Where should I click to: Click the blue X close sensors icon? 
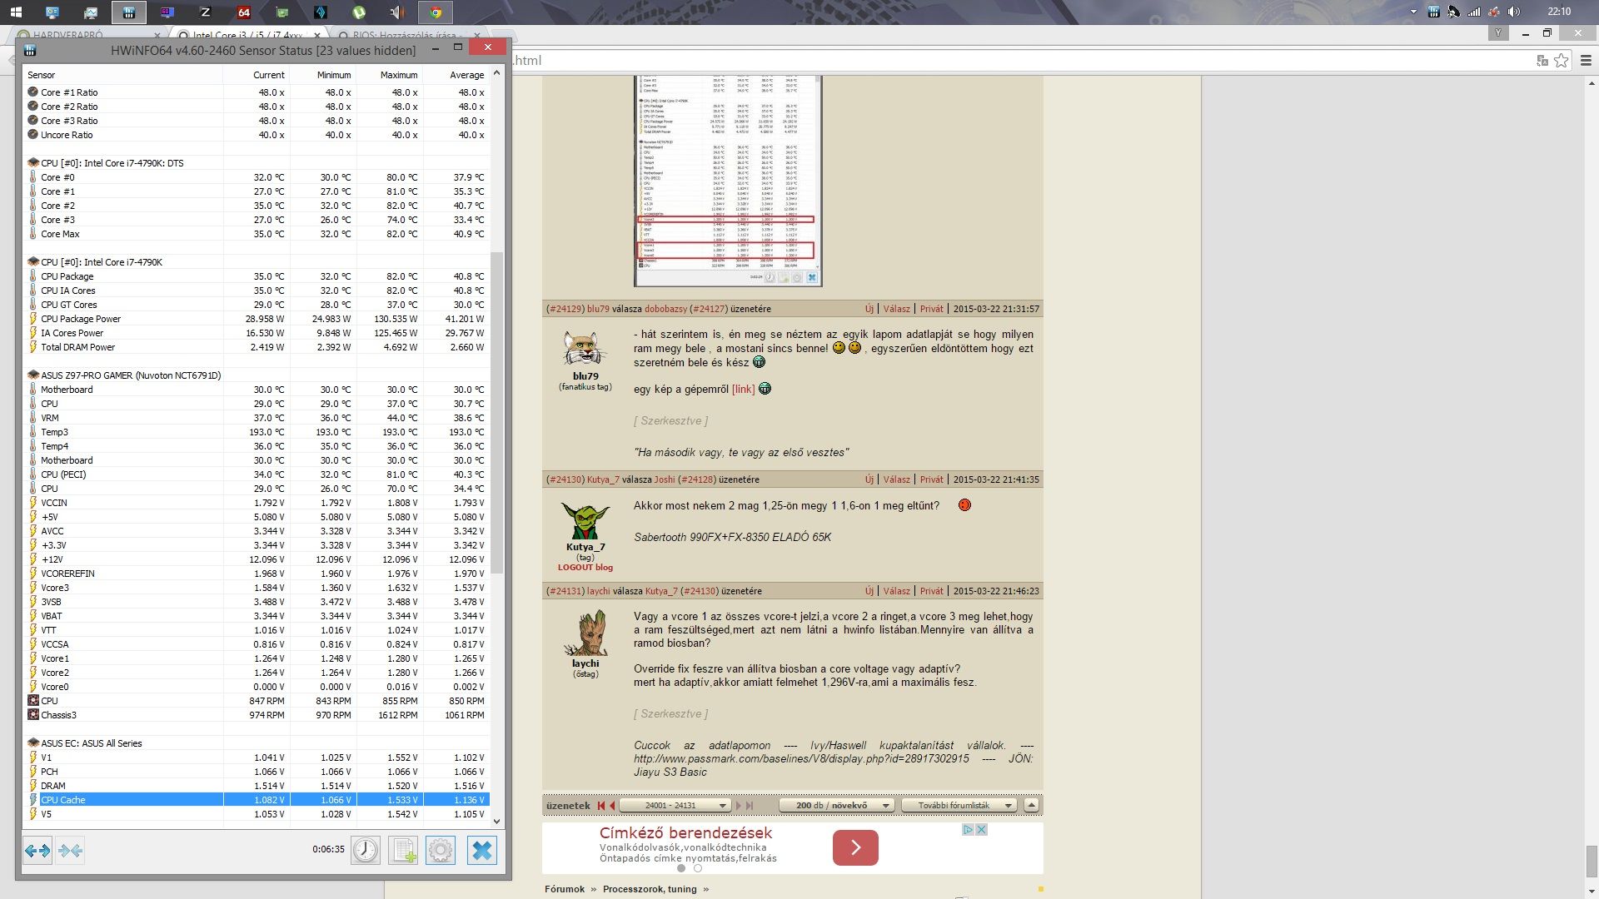[481, 850]
